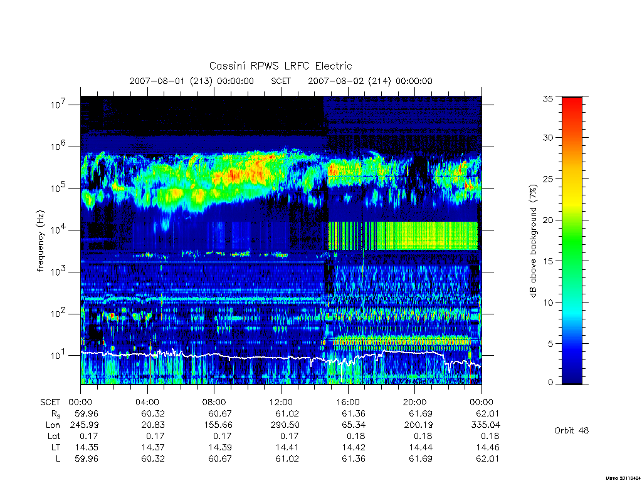Select the 20:00 SCET time tick label
Screen dimensions: 642x481
point(415,402)
